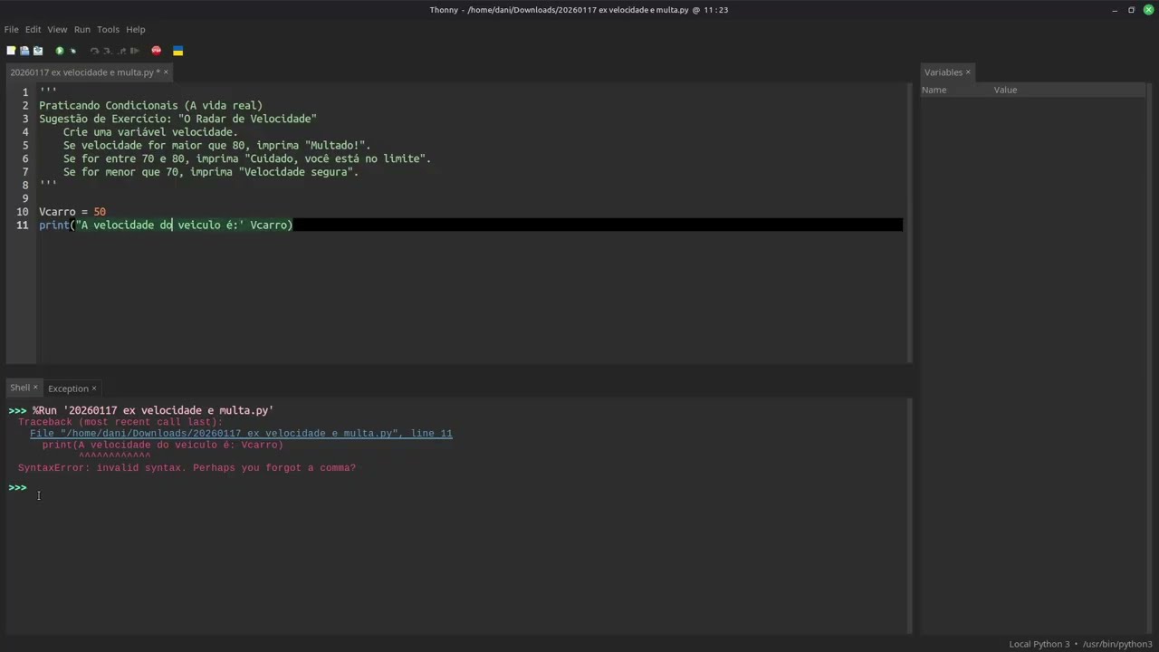1159x652 pixels.
Task: Open the View menu
Action: point(57,29)
